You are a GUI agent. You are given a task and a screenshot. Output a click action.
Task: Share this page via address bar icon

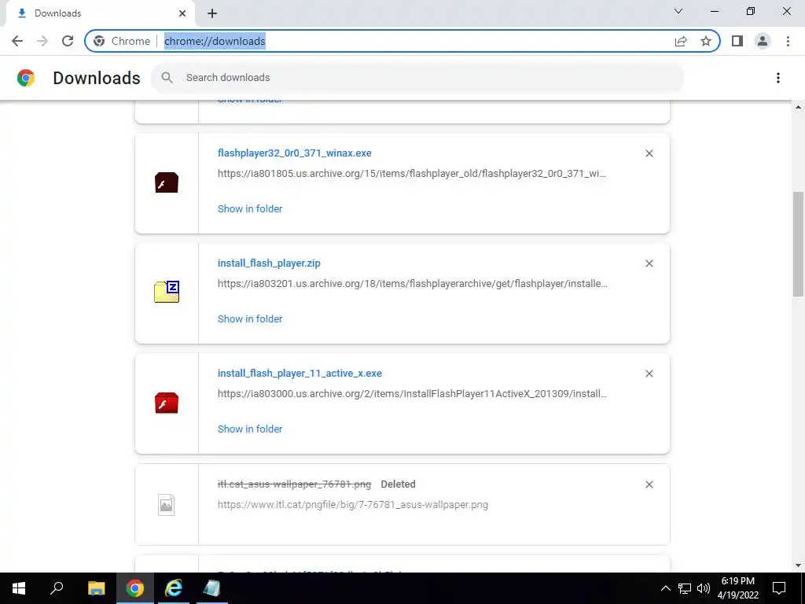[681, 41]
